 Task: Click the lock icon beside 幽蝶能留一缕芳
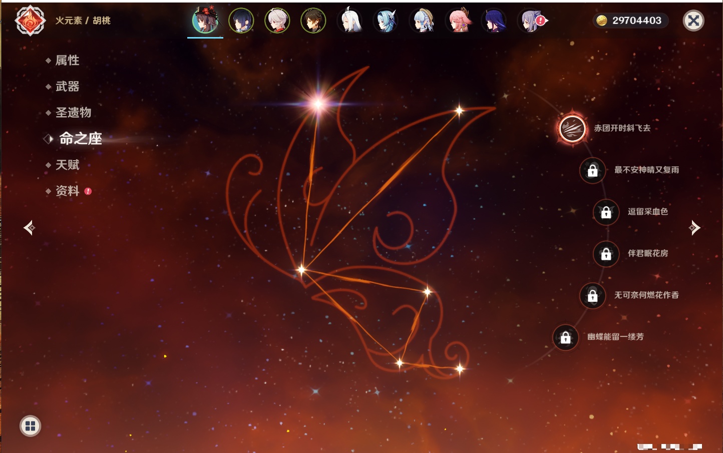click(566, 337)
